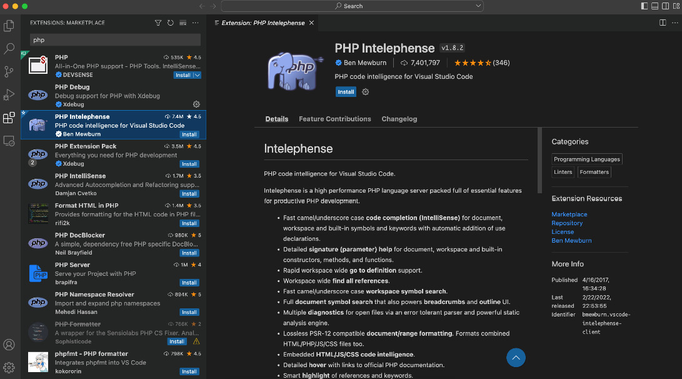This screenshot has width=682, height=379.
Task: Switch to the Feature Contributions tab
Action: click(335, 119)
